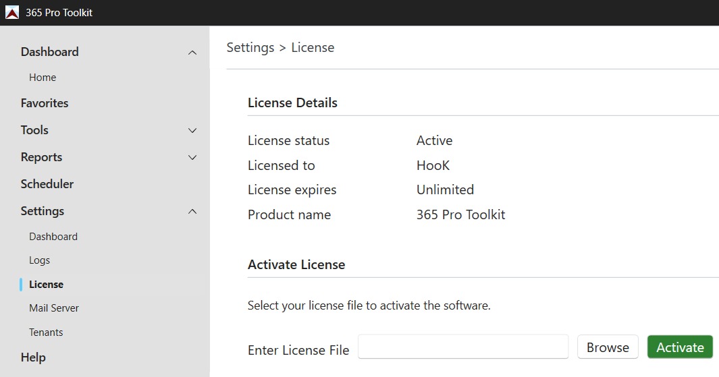Click the 'Activate License' heading
Viewport: 719px width, 377px height.
296,264
